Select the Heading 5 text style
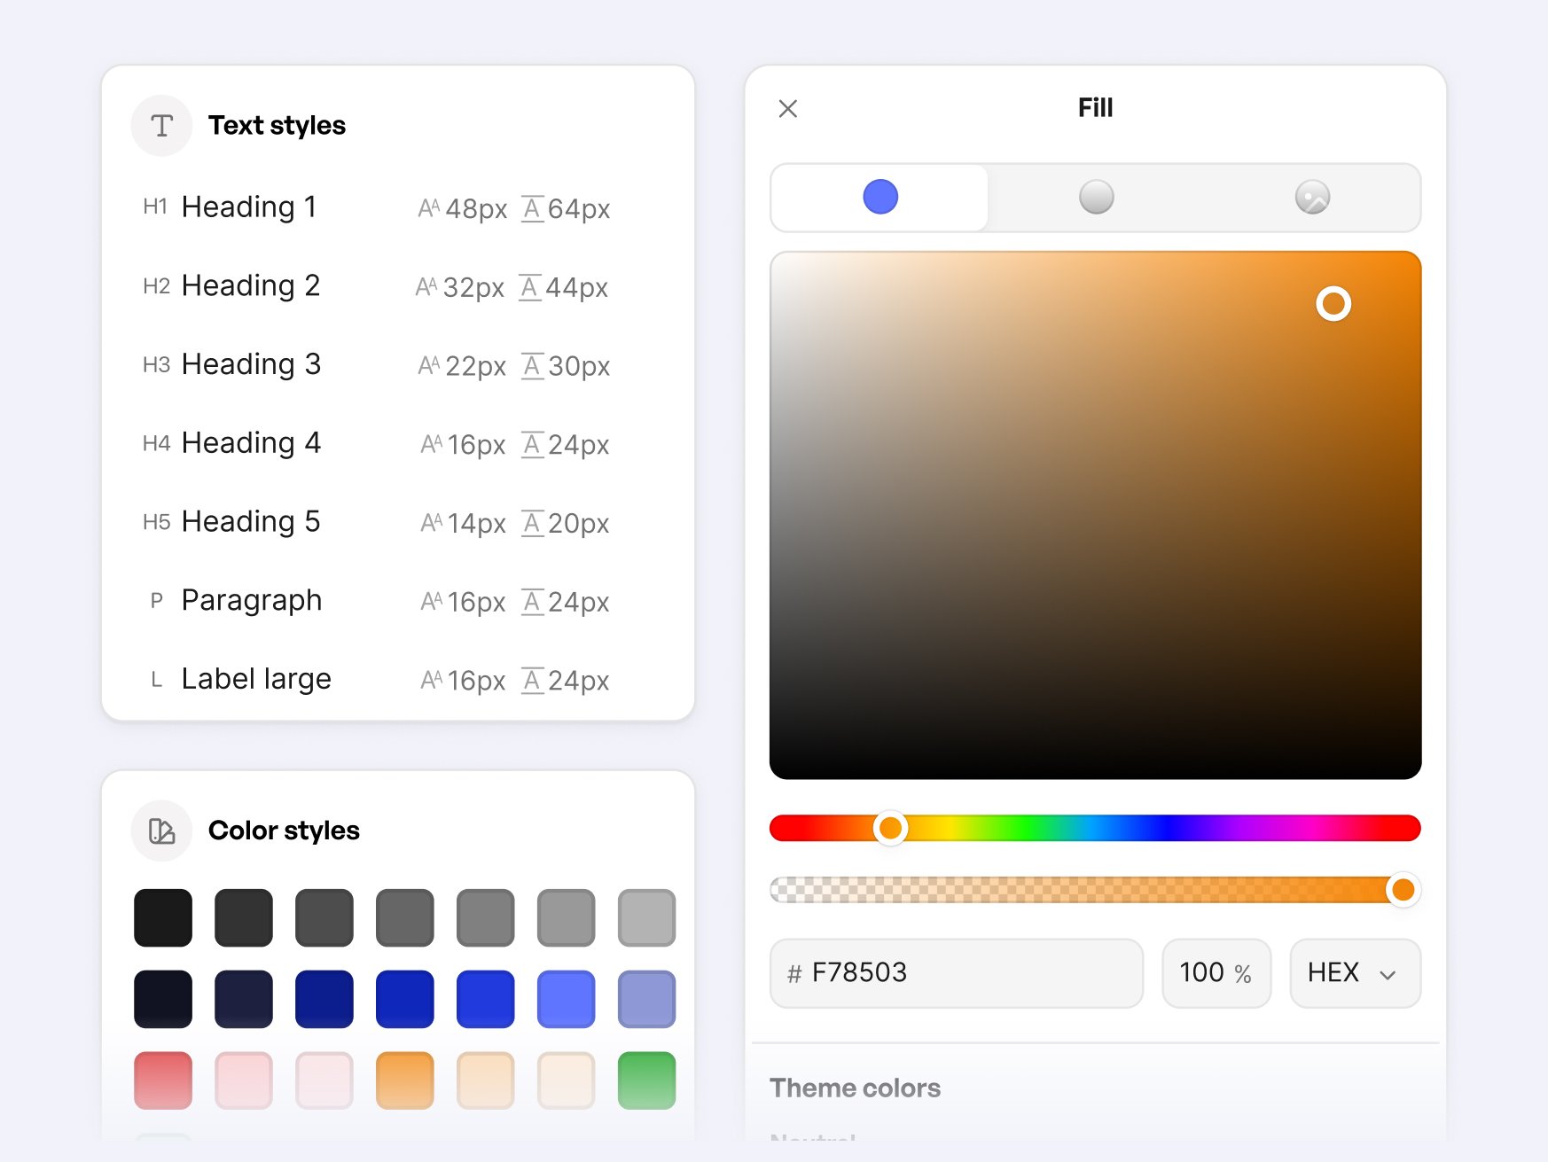This screenshot has height=1162, width=1548. click(x=251, y=522)
